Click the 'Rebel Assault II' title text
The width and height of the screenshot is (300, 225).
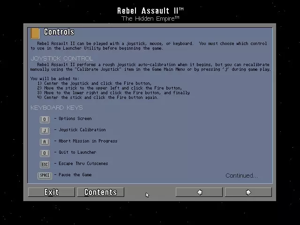click(150, 11)
